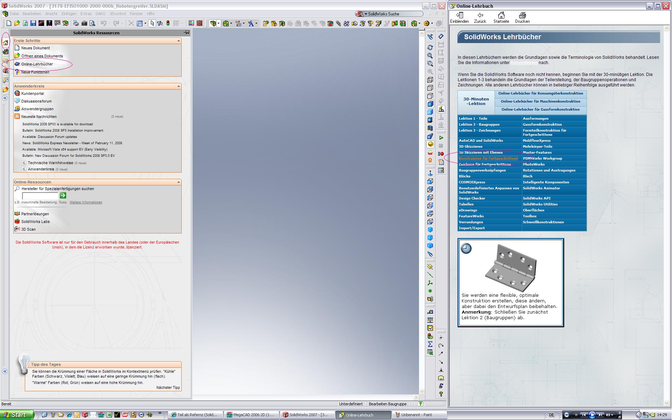
Task: Click the Windows Start button
Action: pyautogui.click(x=17, y=415)
